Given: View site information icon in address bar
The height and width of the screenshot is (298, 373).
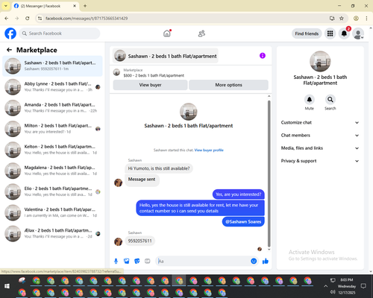Looking at the screenshot, I should 40,18.
